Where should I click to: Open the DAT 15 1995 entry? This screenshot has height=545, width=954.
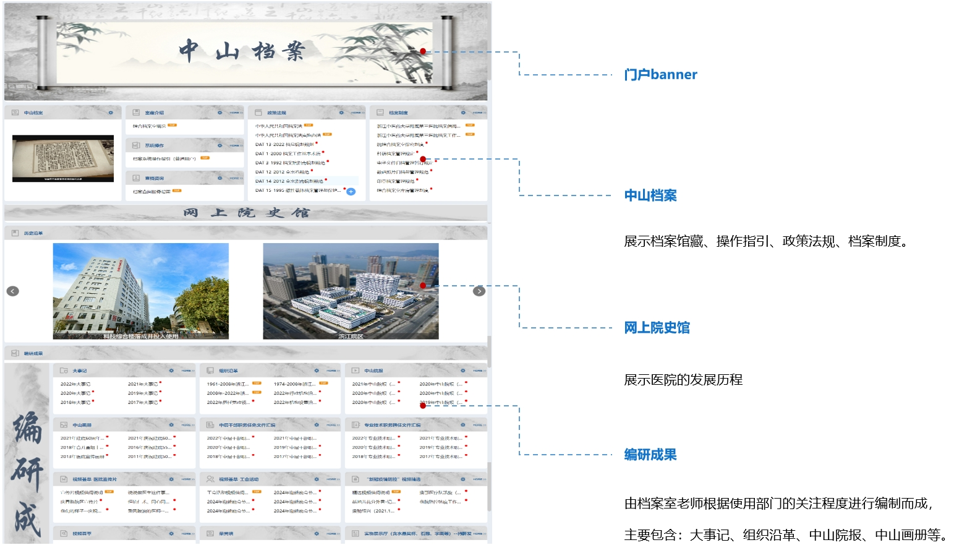point(298,191)
